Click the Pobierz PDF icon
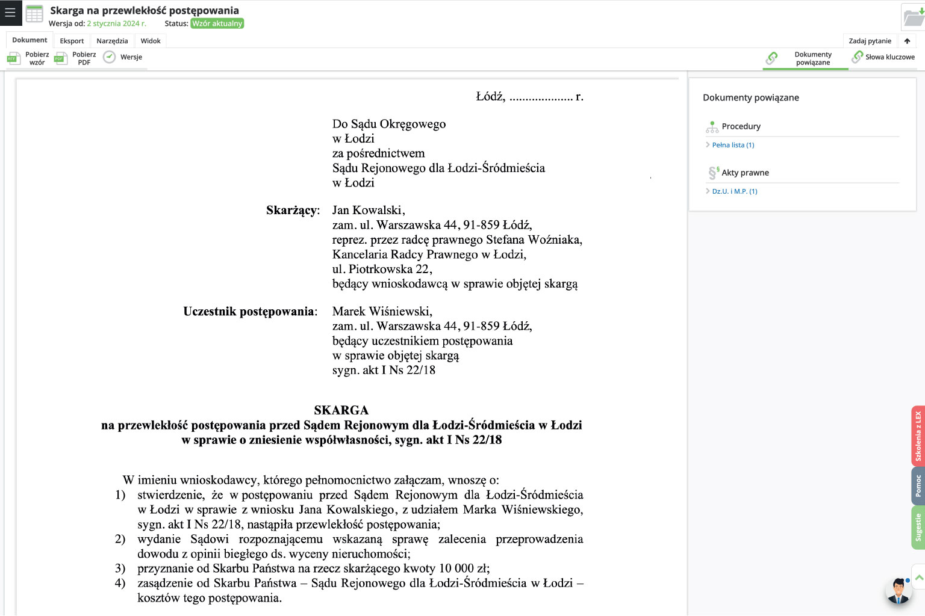 [60, 58]
